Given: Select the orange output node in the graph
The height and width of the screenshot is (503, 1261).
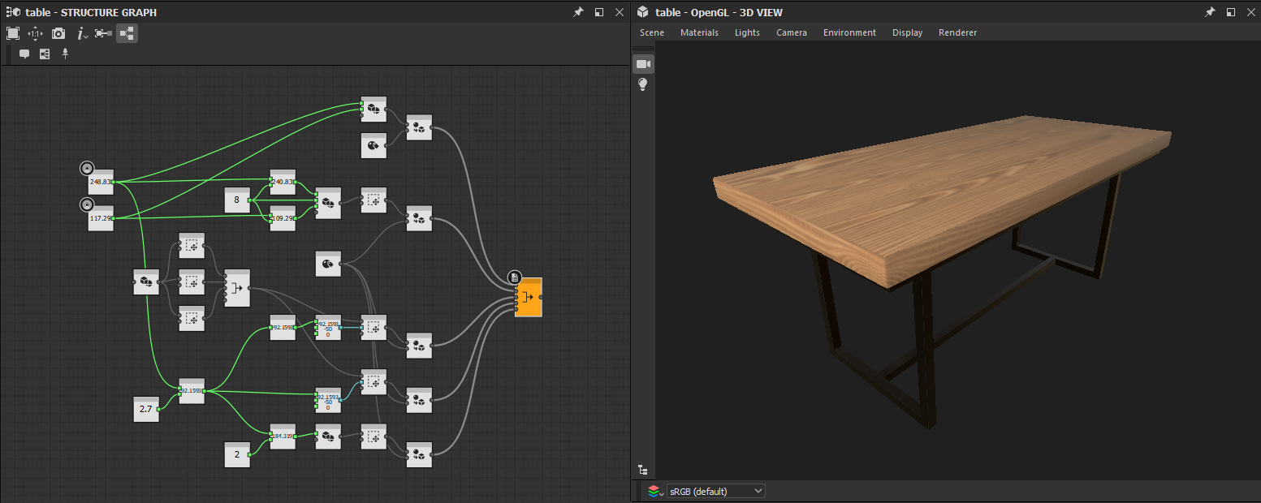Looking at the screenshot, I should [529, 297].
